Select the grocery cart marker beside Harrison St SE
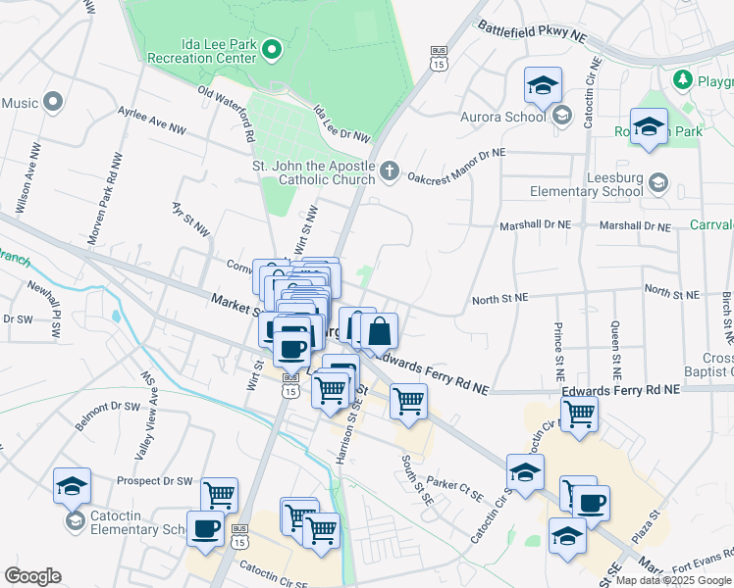 (331, 392)
